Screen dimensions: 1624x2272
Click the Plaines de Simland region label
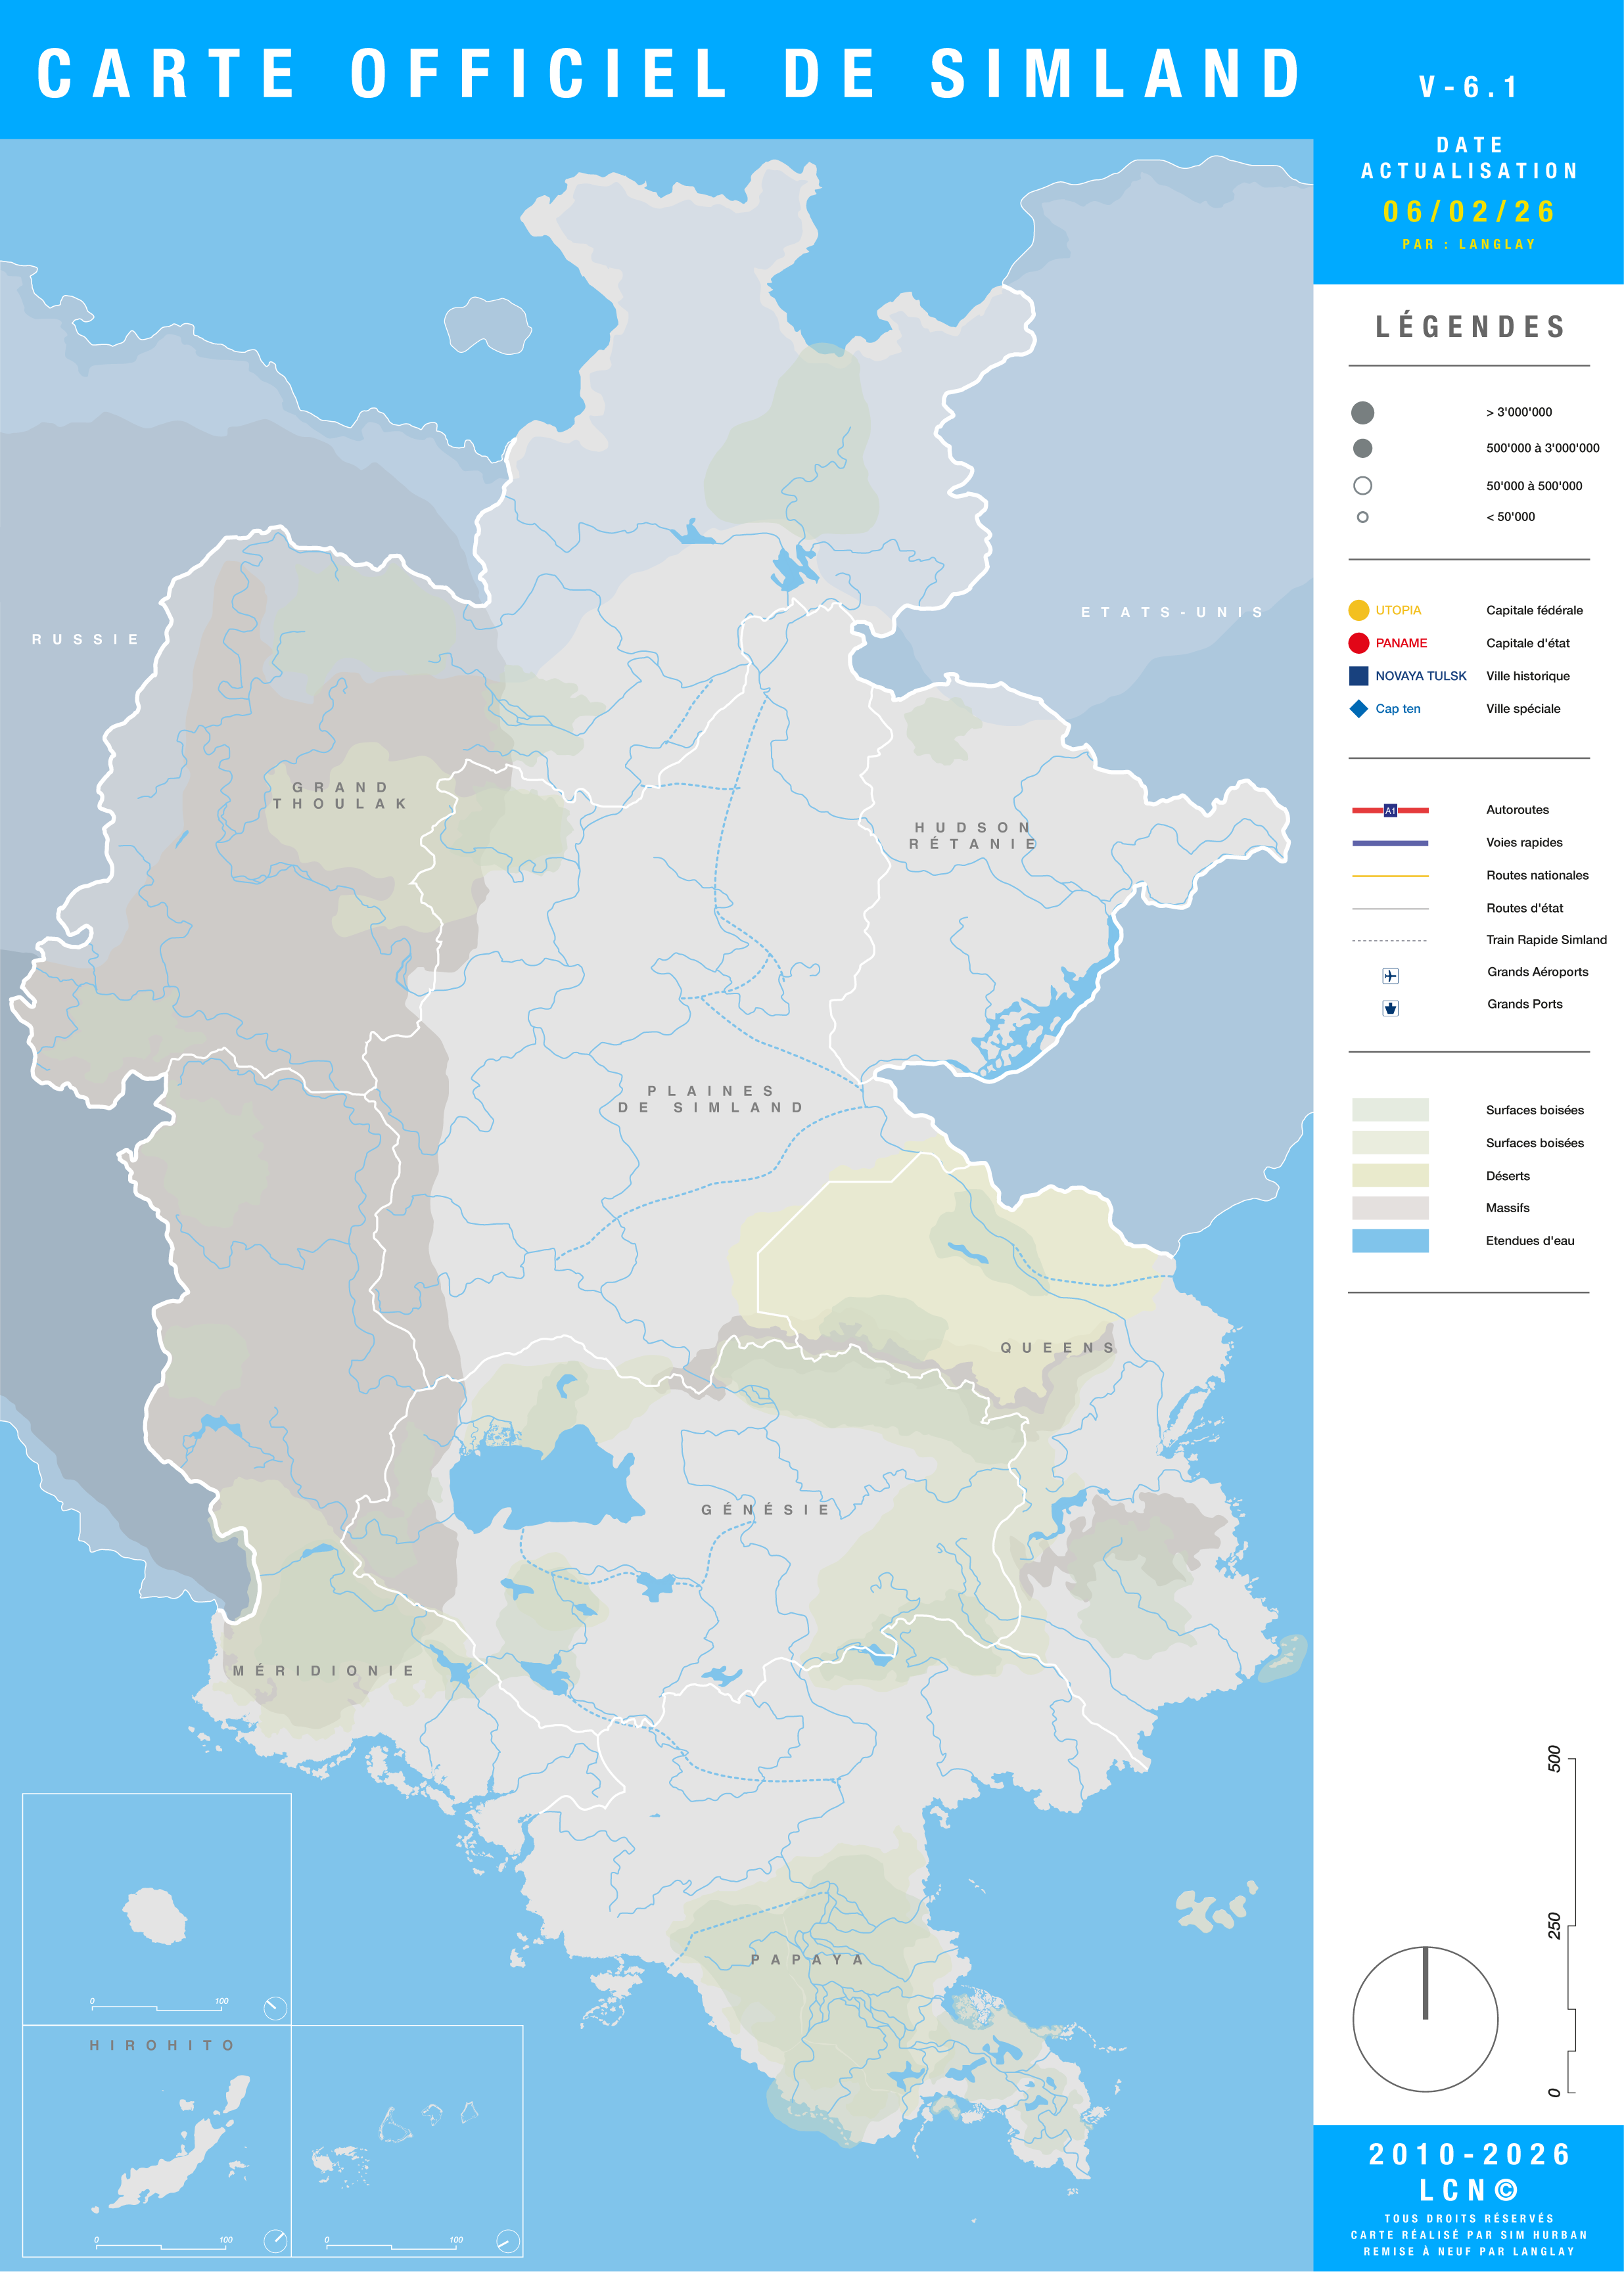pos(711,1099)
